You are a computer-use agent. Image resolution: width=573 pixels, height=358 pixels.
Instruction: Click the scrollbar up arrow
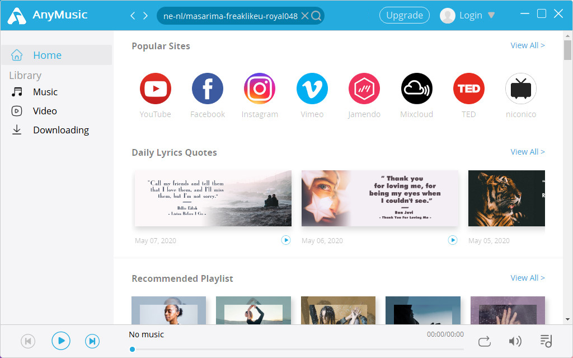pos(567,35)
